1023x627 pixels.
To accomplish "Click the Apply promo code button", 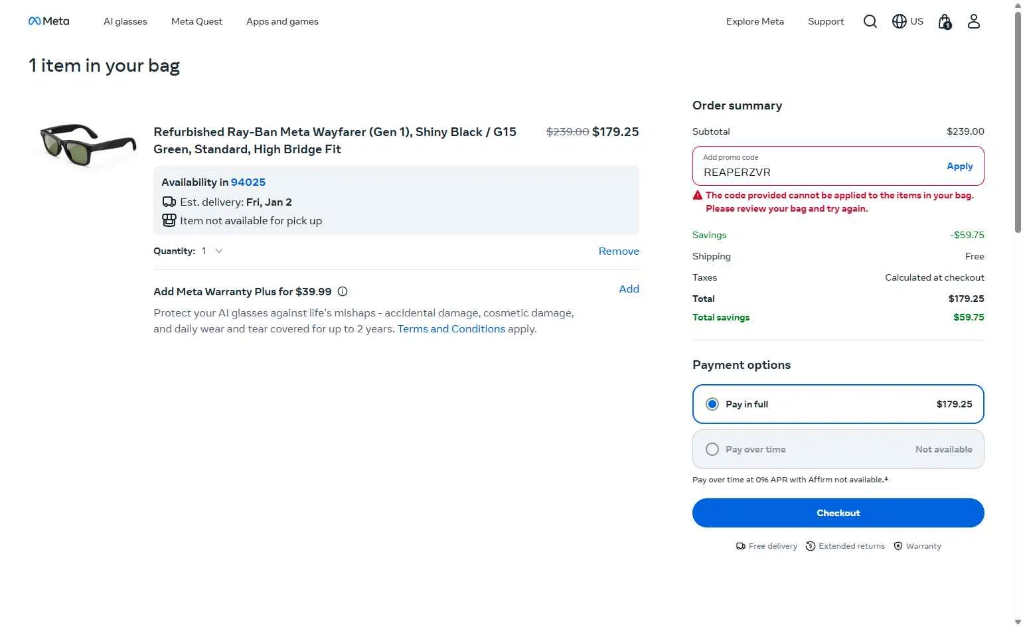I will click(959, 166).
